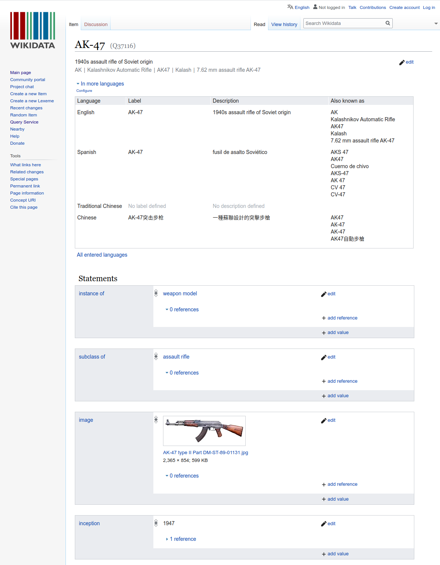Click Create a new Item
Screen dimensions: 440x565
tap(28, 94)
